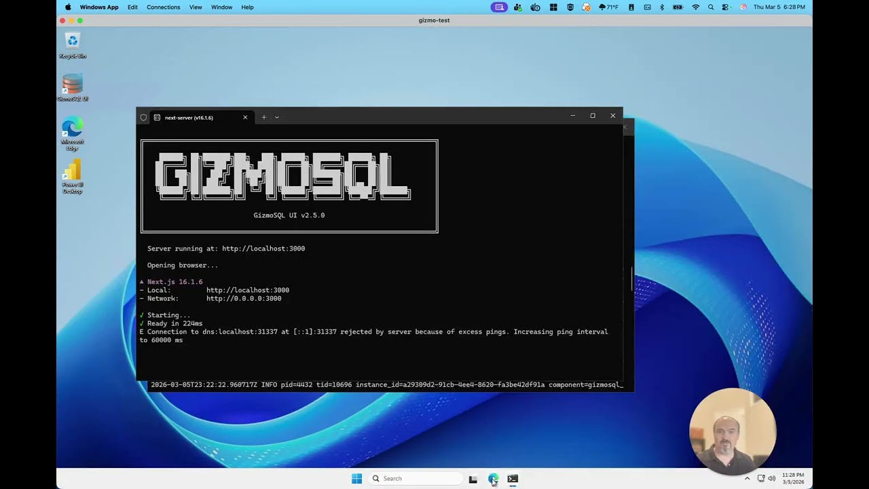
Task: Close the next-server terminal tab
Action: pos(245,117)
